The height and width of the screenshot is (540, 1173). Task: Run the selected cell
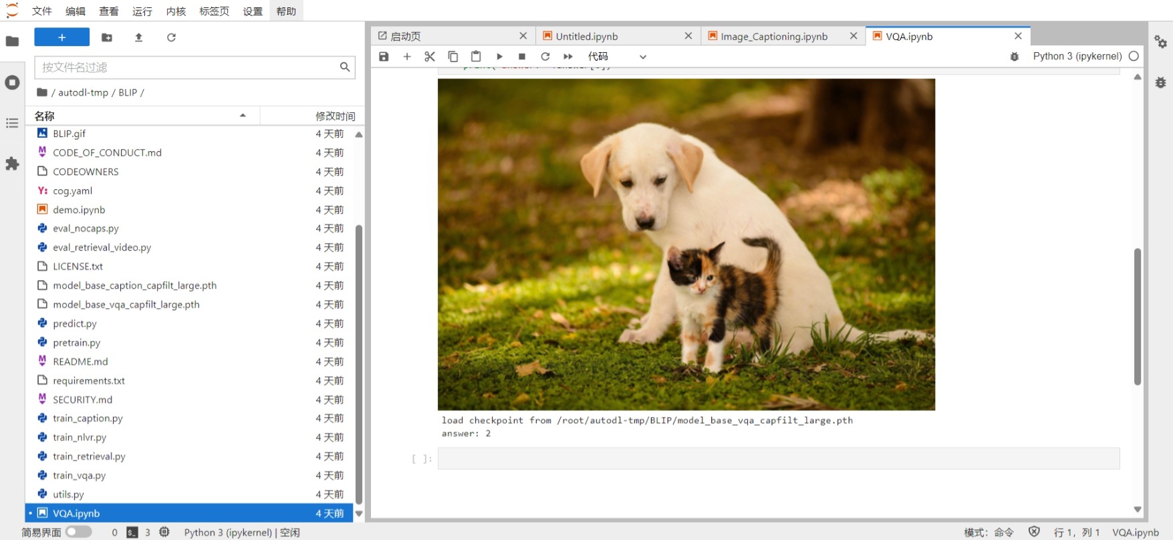click(x=499, y=57)
